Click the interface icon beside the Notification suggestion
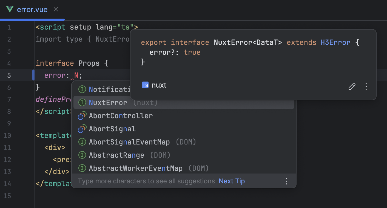This screenshot has height=208, width=387. click(82, 89)
